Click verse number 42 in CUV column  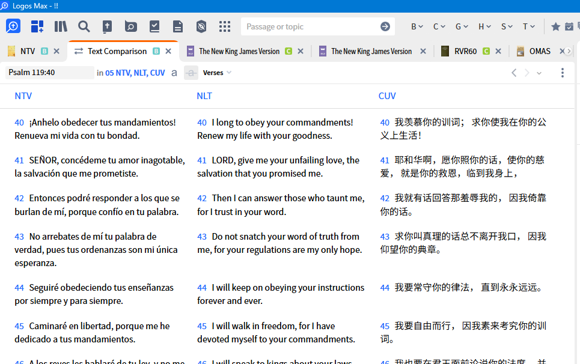point(385,198)
